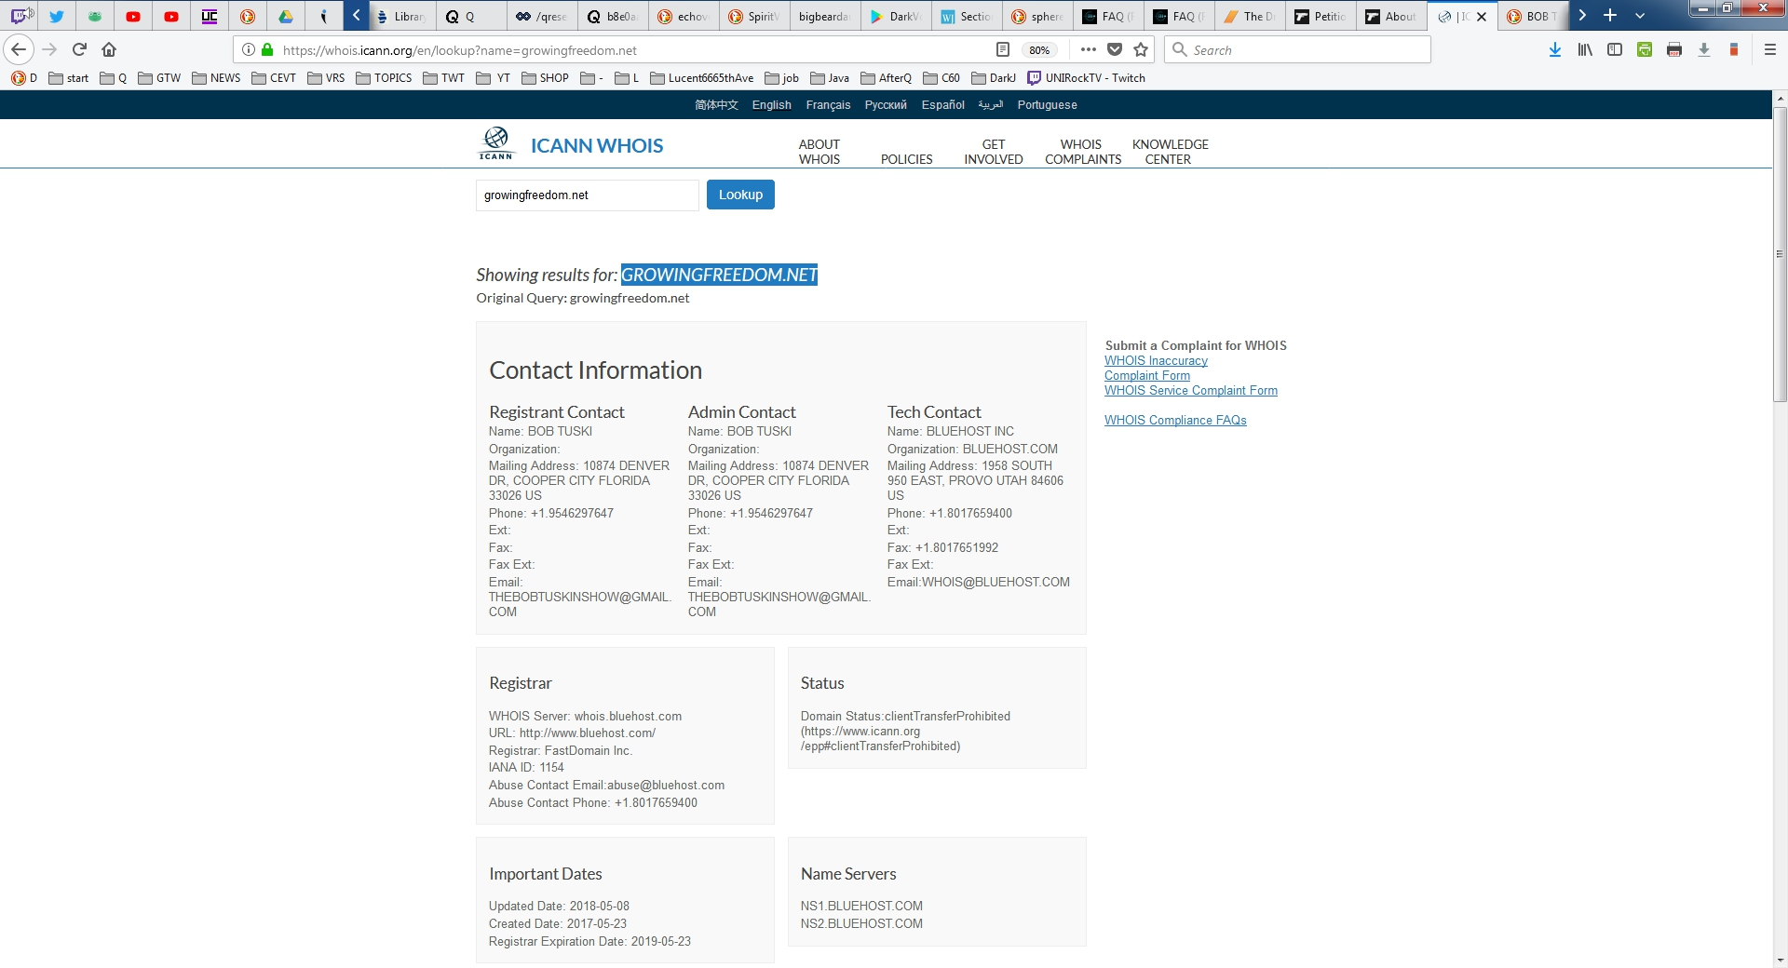Switch site language to Français

pos(828,105)
